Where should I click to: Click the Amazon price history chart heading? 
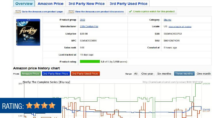37,68
